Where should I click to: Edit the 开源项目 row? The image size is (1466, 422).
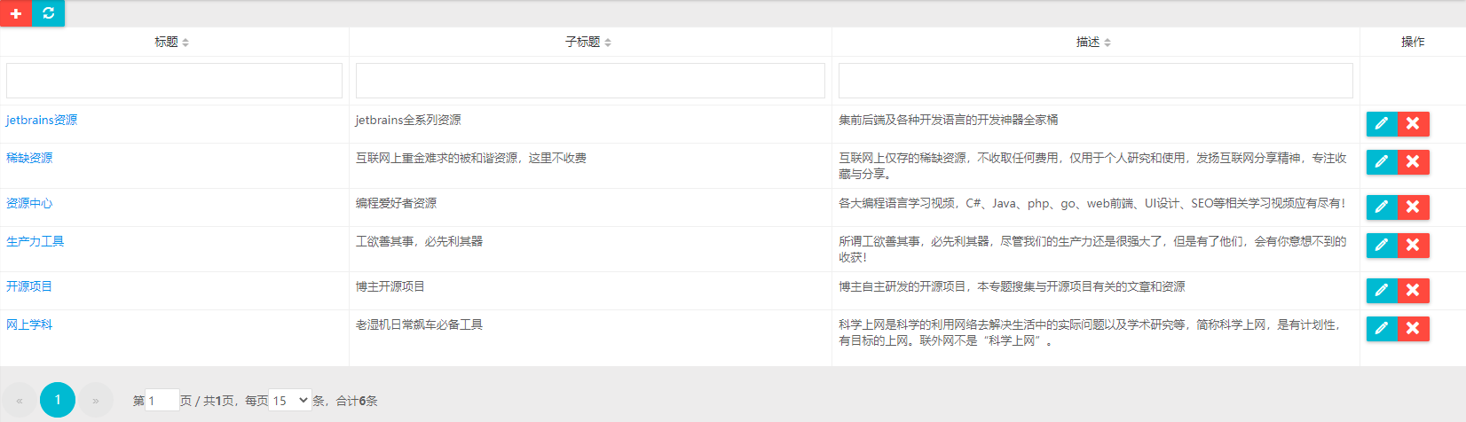coord(1382,291)
